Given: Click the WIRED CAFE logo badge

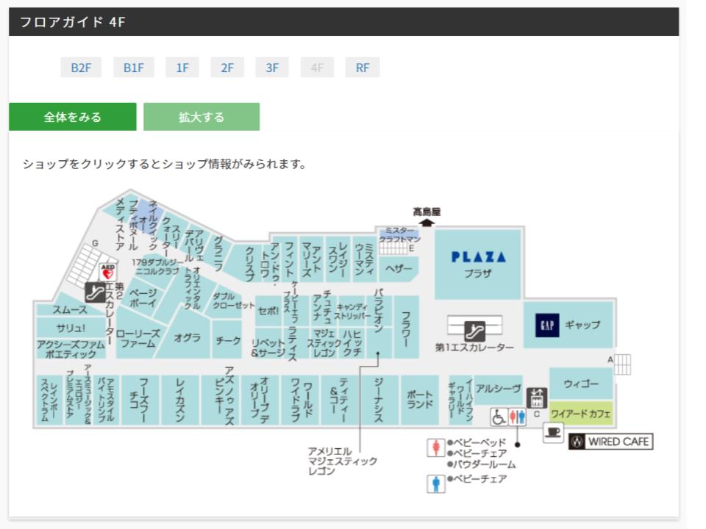Looking at the screenshot, I should click(x=610, y=442).
